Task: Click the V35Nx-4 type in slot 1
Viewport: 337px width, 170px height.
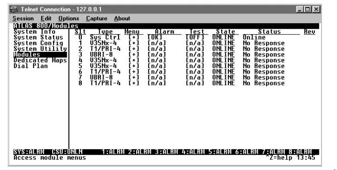Action: tap(104, 43)
